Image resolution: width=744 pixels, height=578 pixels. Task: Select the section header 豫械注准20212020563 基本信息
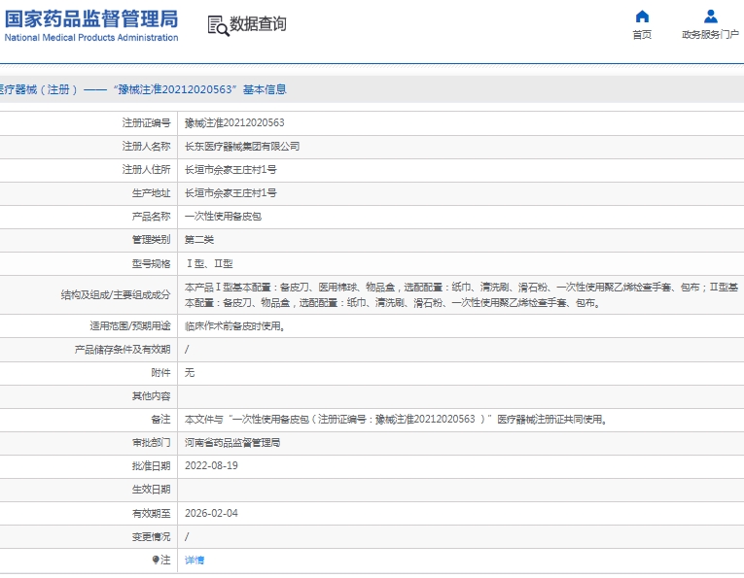pos(143,89)
